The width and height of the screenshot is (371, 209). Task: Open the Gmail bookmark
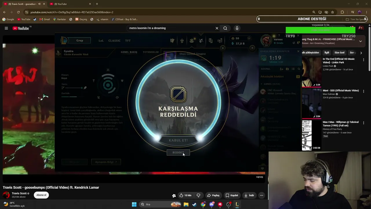point(45,19)
